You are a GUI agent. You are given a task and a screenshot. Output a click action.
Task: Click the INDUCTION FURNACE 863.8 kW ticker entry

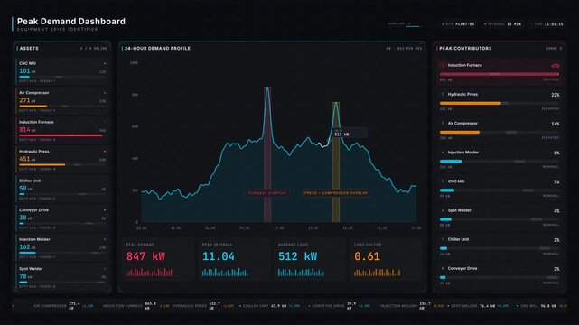[135, 306]
